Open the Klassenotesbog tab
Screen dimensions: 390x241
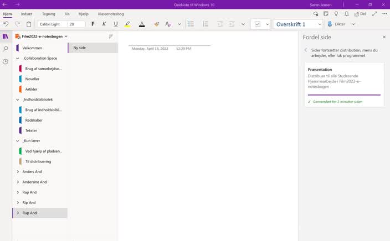111,14
